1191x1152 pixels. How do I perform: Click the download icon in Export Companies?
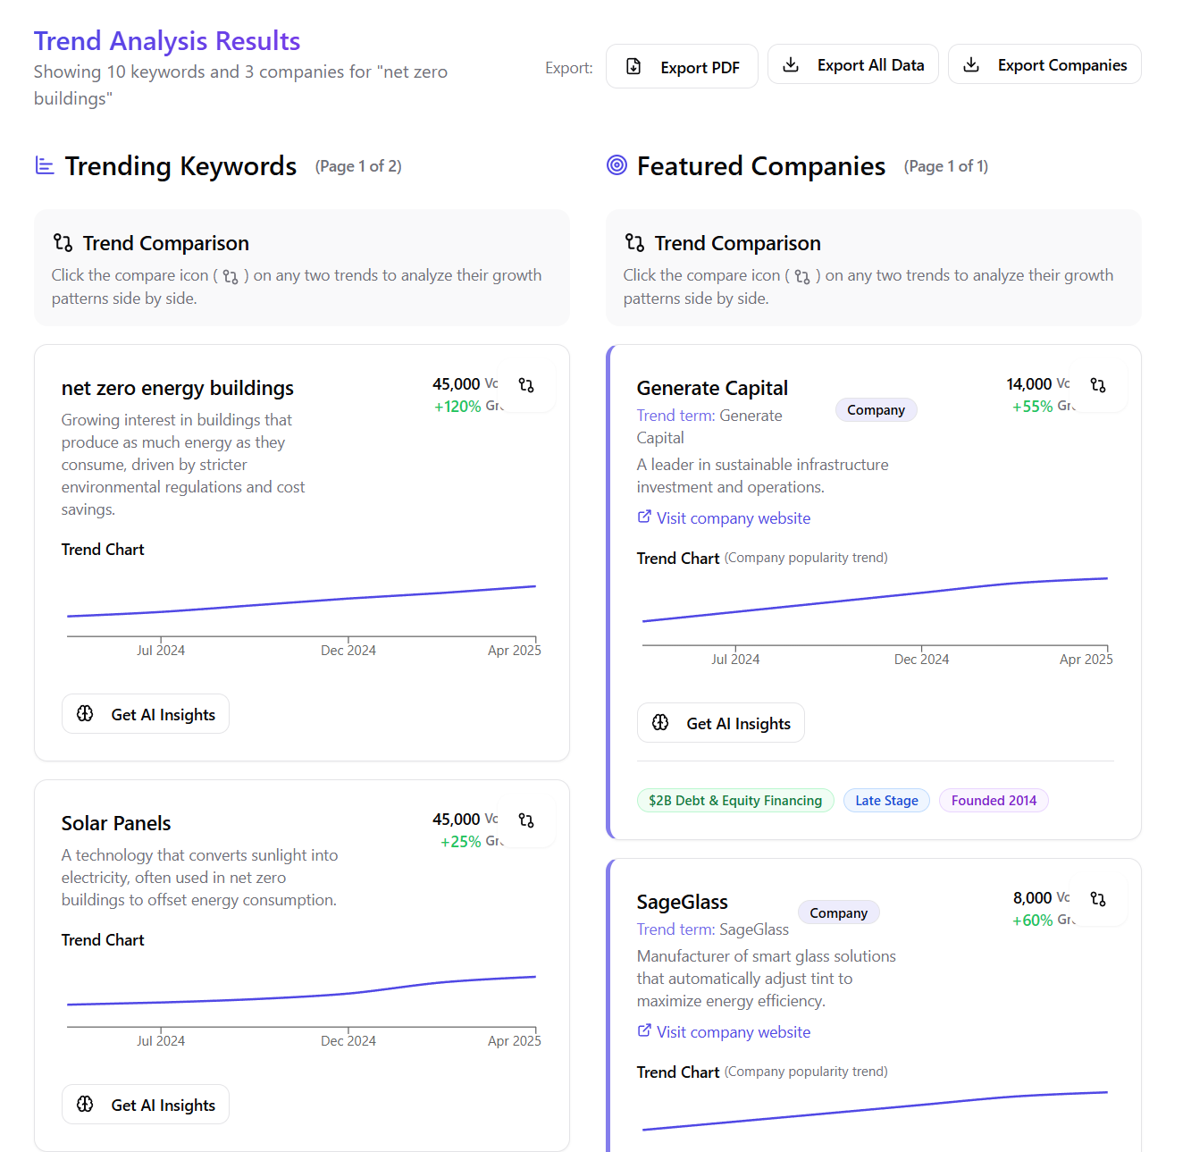(971, 64)
